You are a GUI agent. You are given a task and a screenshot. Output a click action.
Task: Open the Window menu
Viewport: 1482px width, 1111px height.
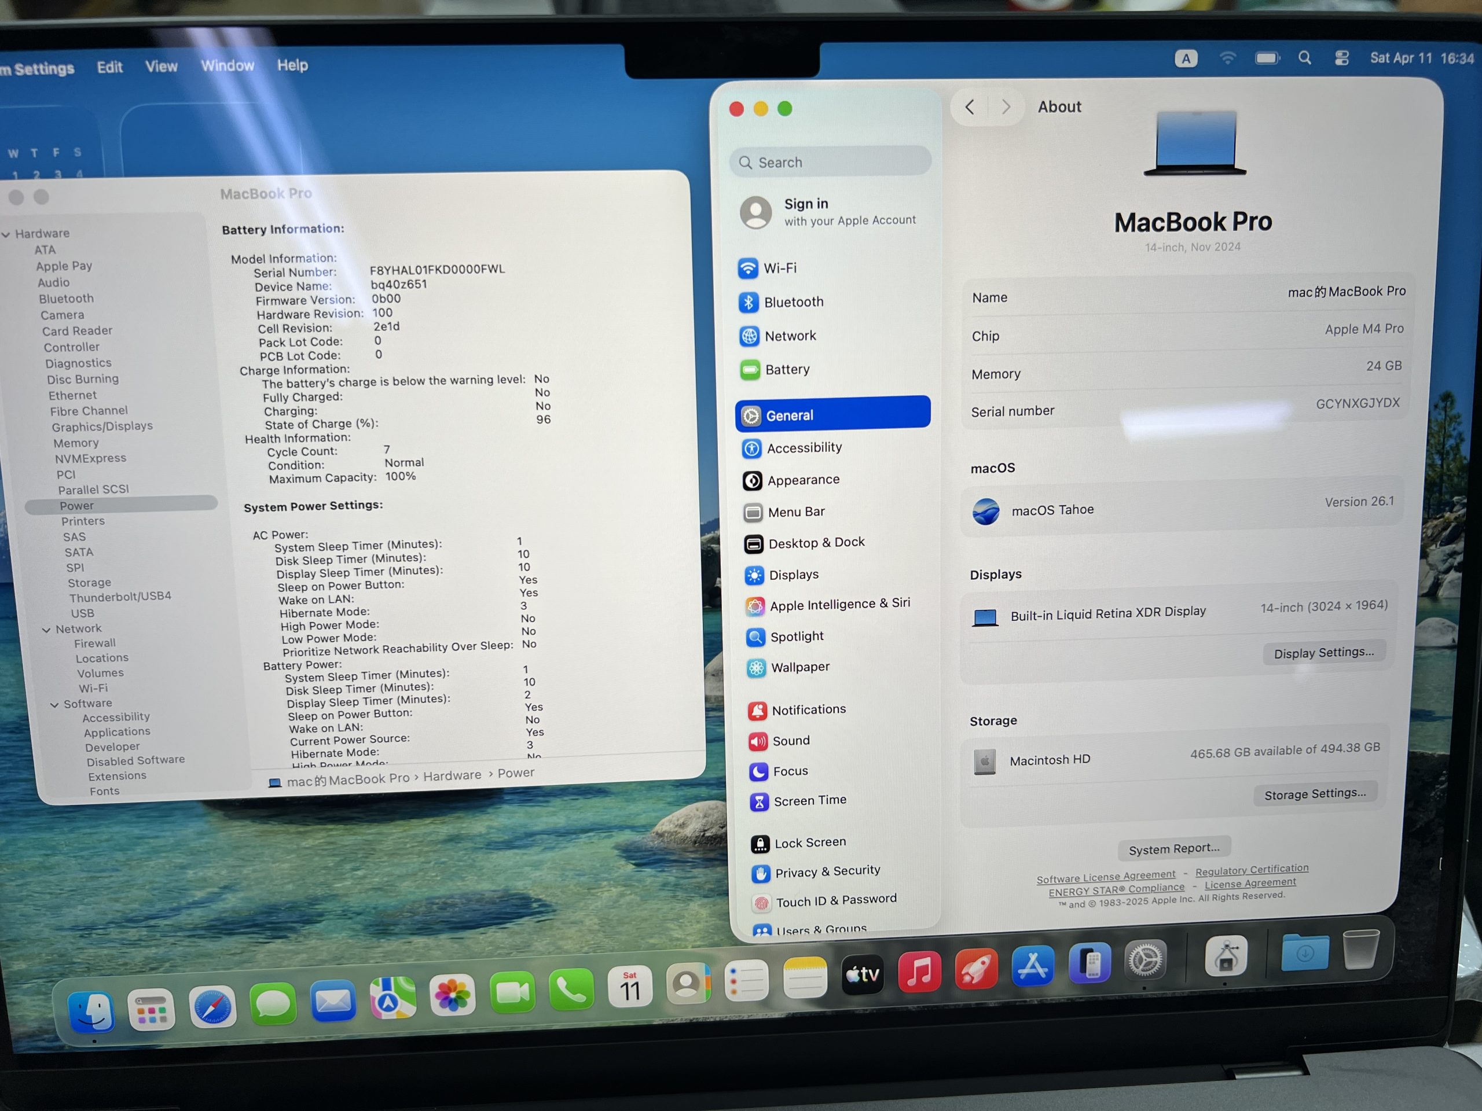tap(227, 65)
